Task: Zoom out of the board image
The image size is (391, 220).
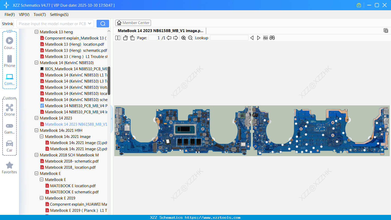Action: click(190, 38)
